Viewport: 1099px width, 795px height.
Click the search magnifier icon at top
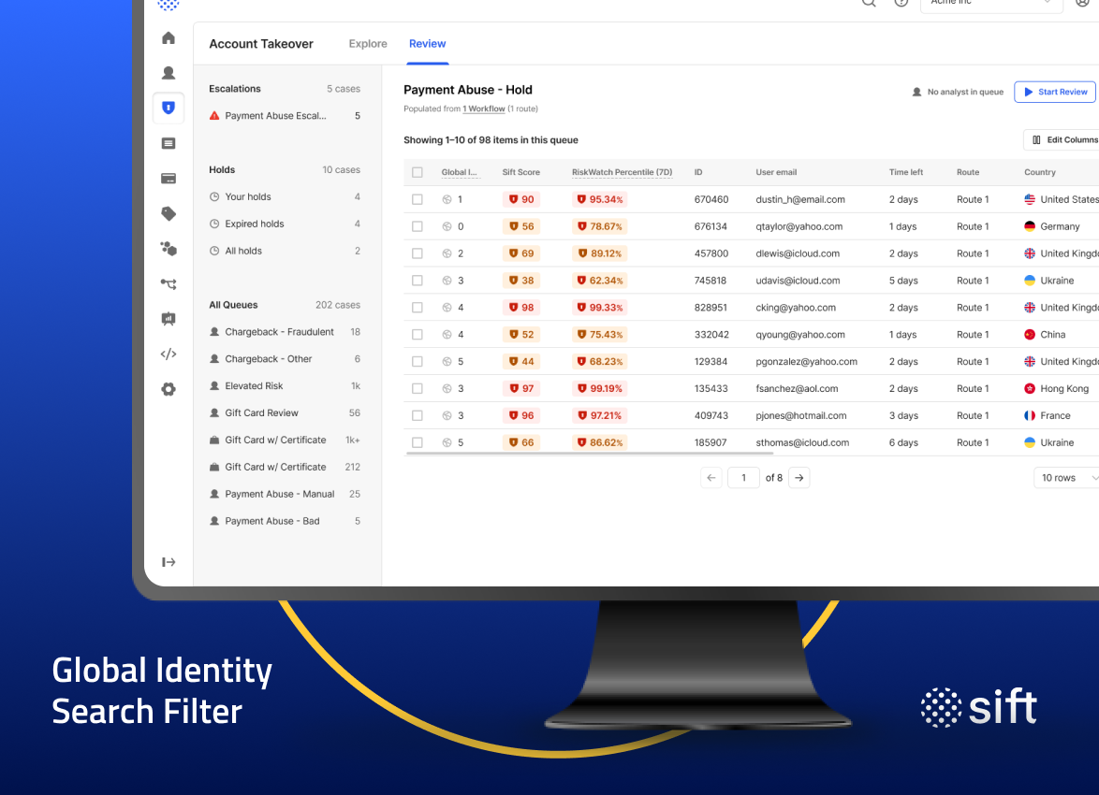(869, 2)
